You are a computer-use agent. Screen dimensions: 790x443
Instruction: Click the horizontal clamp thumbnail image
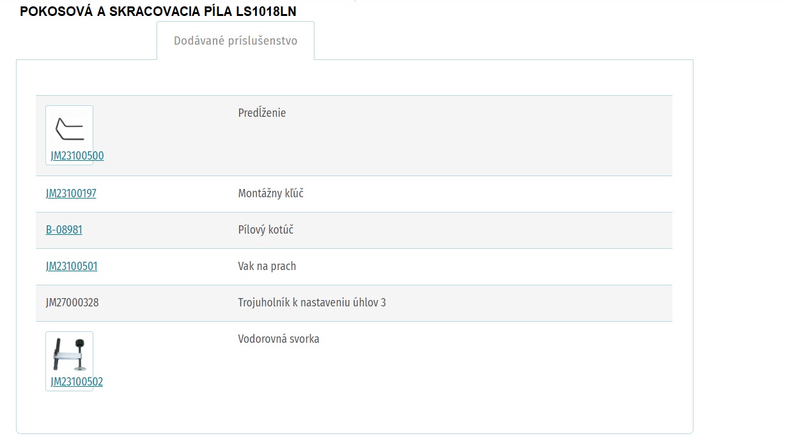pyautogui.click(x=70, y=354)
